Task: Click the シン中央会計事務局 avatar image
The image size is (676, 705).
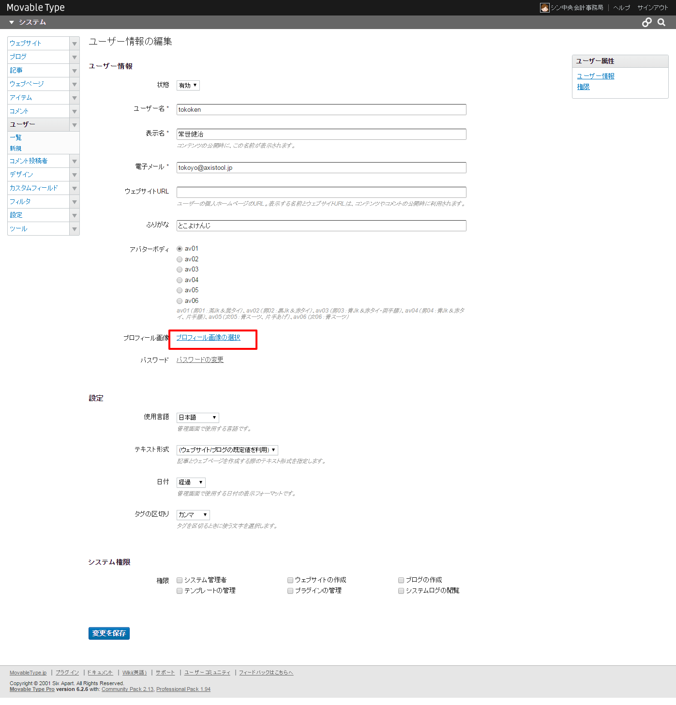Action: pyautogui.click(x=544, y=7)
